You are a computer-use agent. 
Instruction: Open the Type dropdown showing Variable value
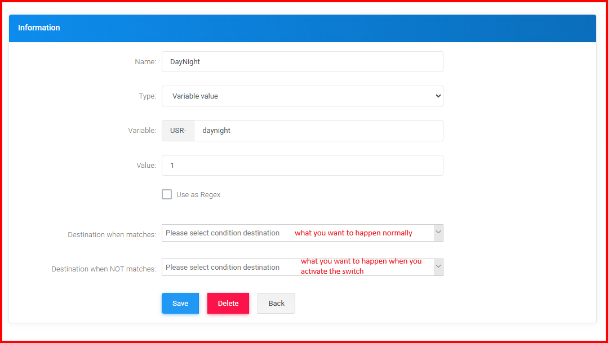(x=302, y=96)
